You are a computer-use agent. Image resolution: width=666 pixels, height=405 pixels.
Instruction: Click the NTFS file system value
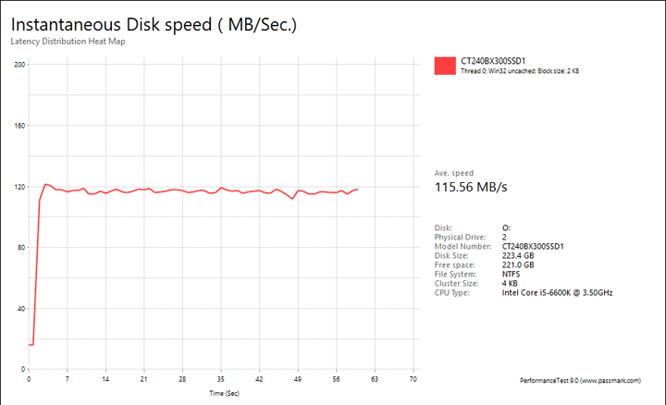pos(512,274)
